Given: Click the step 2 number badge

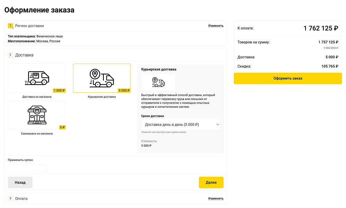Looking at the screenshot, I should (10, 55).
